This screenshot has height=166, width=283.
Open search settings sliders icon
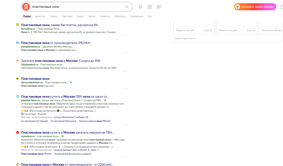point(159,7)
